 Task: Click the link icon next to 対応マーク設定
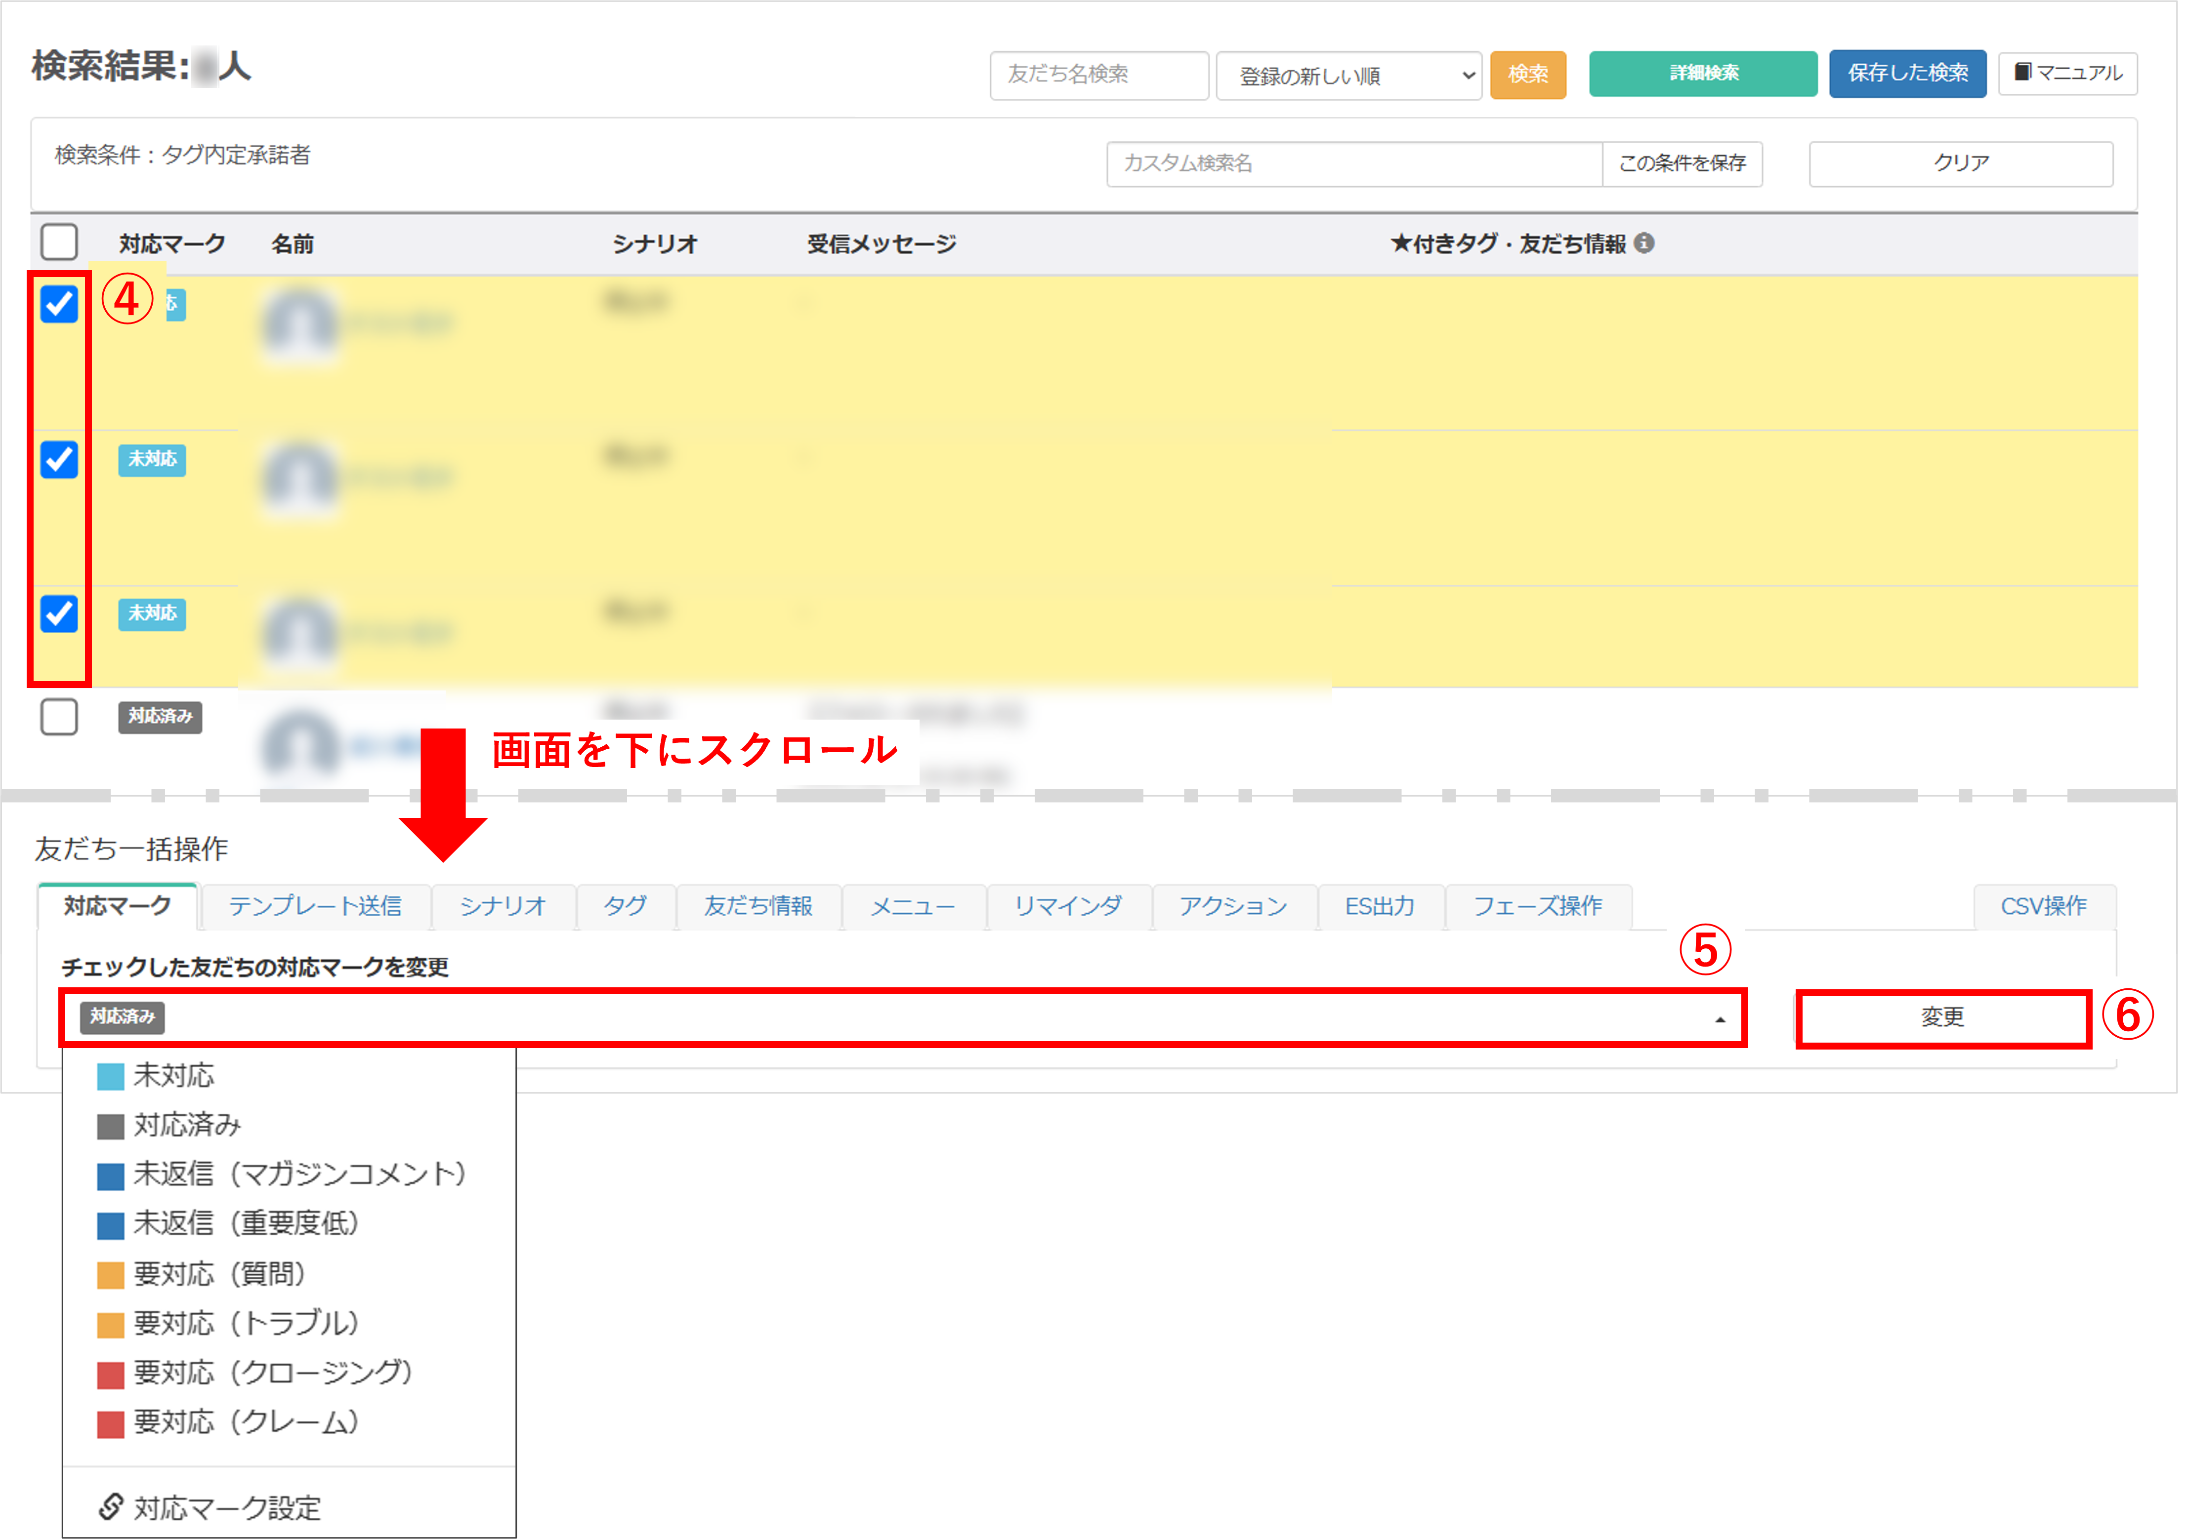pyautogui.click(x=112, y=1506)
